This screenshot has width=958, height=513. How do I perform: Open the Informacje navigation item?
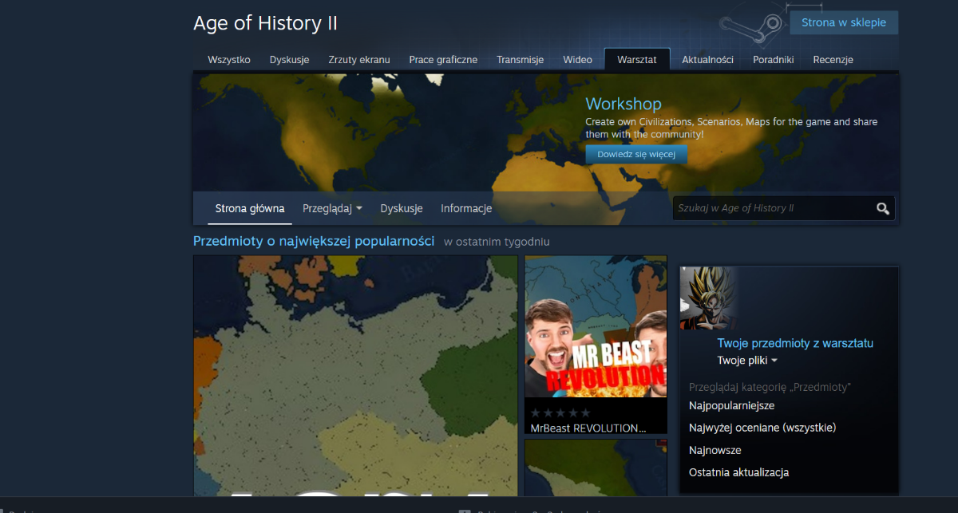tap(466, 208)
